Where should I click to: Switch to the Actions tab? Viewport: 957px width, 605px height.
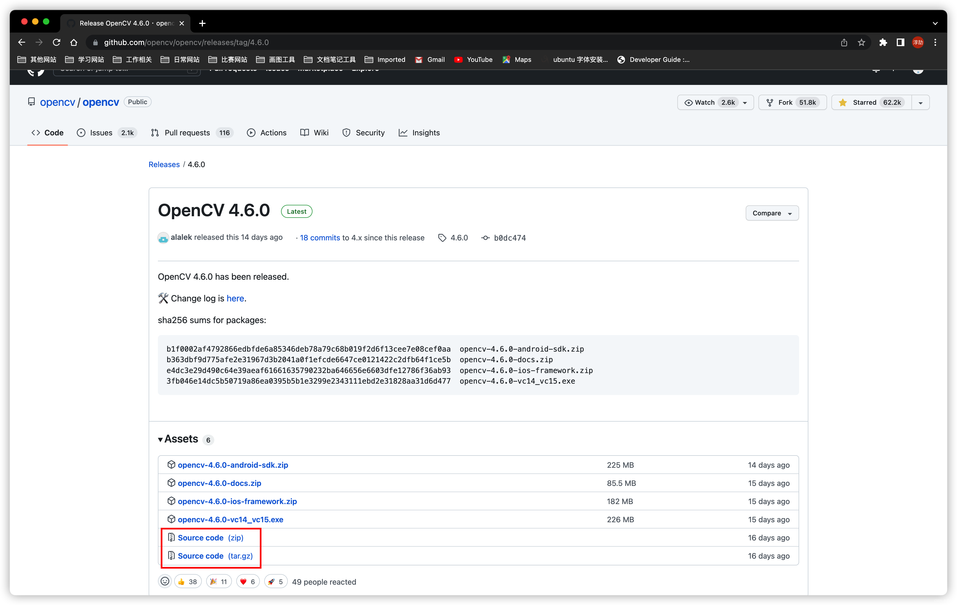point(267,133)
